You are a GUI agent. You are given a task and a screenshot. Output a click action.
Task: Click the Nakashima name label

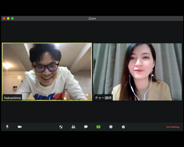click(x=12, y=98)
